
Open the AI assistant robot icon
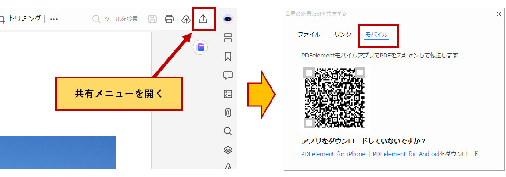coord(228,19)
